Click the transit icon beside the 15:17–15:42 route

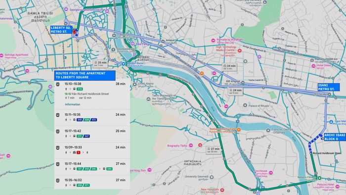pyautogui.click(x=58, y=131)
